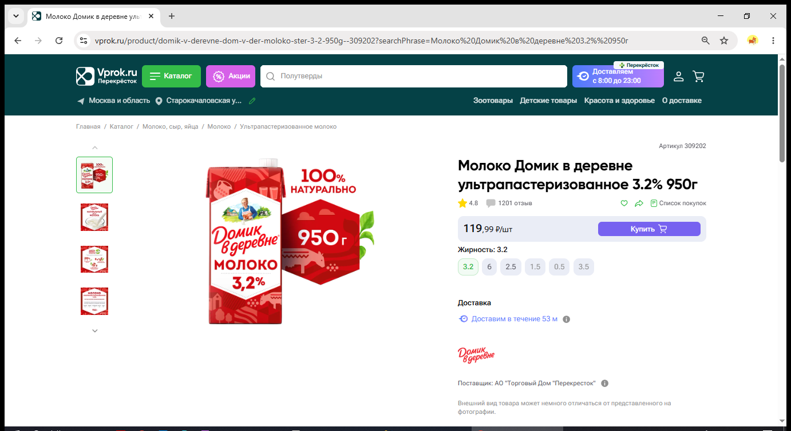Image resolution: width=791 pixels, height=431 pixels.
Task: Go to Зоотовары section
Action: click(x=493, y=101)
